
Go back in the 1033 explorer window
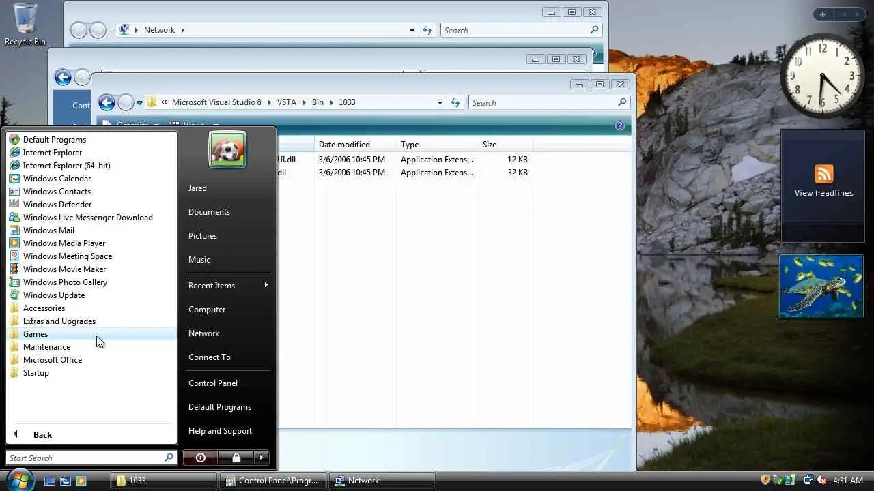click(x=107, y=102)
